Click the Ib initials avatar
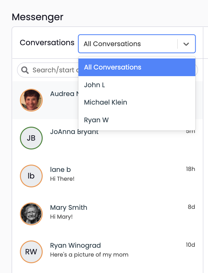Image resolution: width=208 pixels, height=273 pixels. tap(31, 176)
